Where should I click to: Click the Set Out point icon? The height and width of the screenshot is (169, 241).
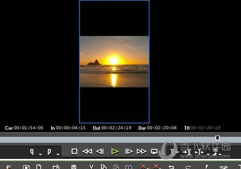(x=49, y=152)
